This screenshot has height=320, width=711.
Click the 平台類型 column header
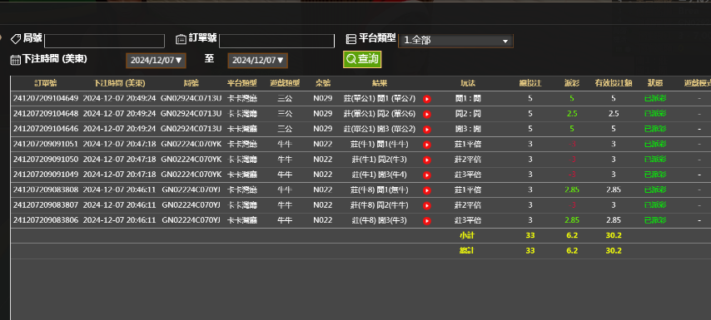pyautogui.click(x=242, y=83)
